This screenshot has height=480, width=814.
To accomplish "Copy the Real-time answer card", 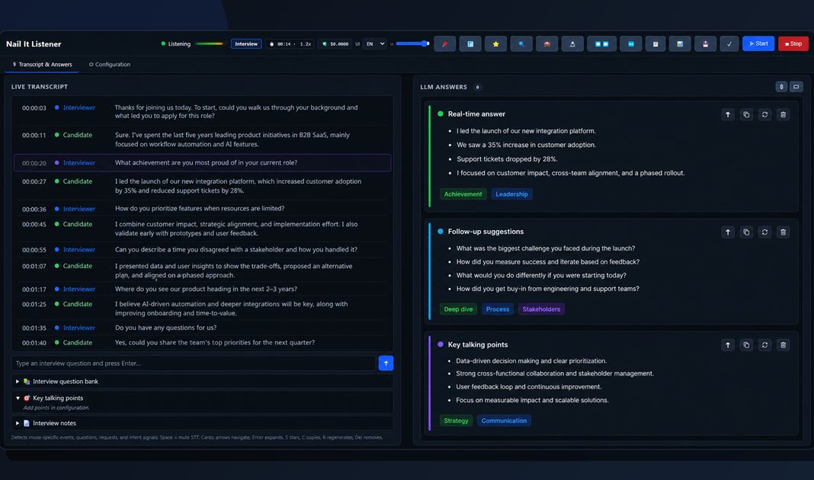I will (746, 115).
